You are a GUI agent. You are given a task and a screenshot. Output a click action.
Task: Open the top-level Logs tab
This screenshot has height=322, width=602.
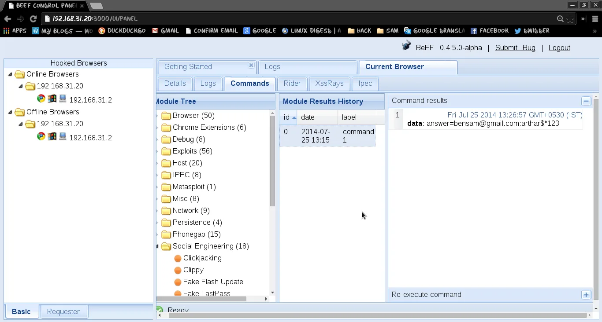pos(308,67)
